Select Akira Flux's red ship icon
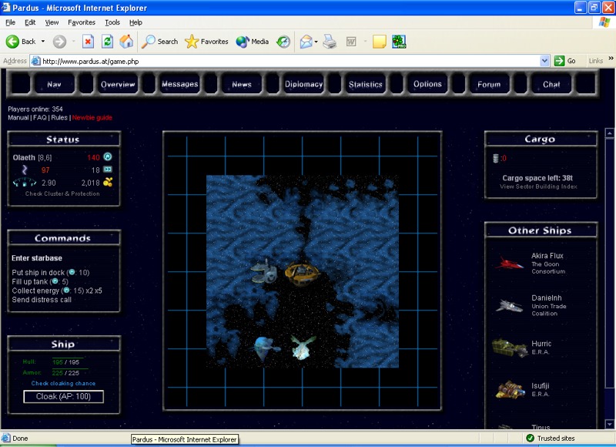 pos(509,264)
